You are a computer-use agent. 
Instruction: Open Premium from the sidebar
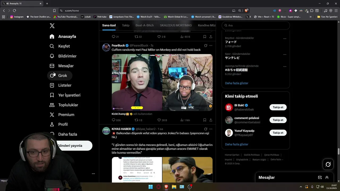[62, 115]
